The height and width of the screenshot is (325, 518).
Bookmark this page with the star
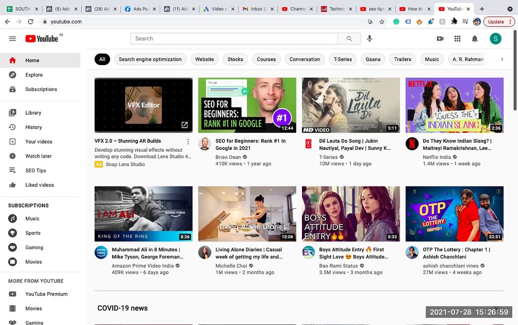point(382,22)
